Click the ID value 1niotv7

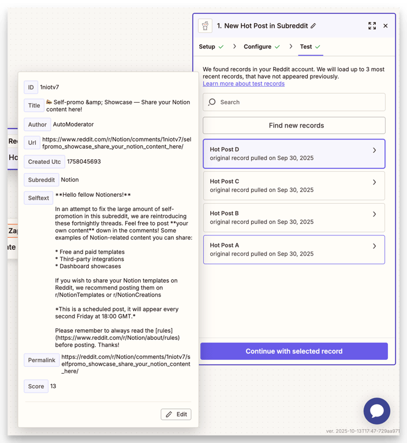(50, 87)
